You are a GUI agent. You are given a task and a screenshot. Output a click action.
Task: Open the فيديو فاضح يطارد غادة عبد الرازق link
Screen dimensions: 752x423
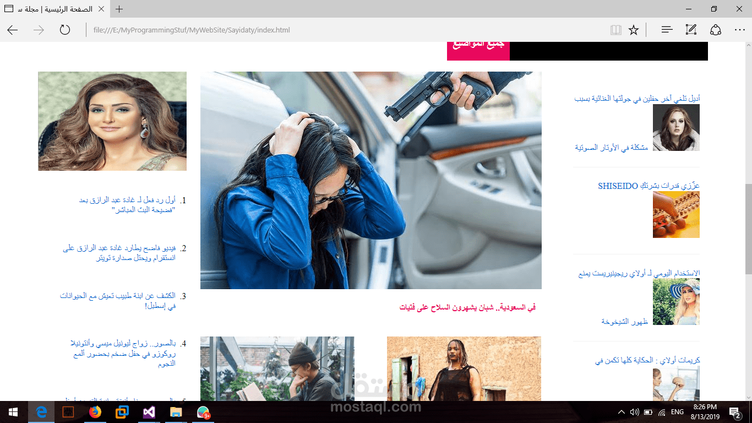tap(119, 253)
